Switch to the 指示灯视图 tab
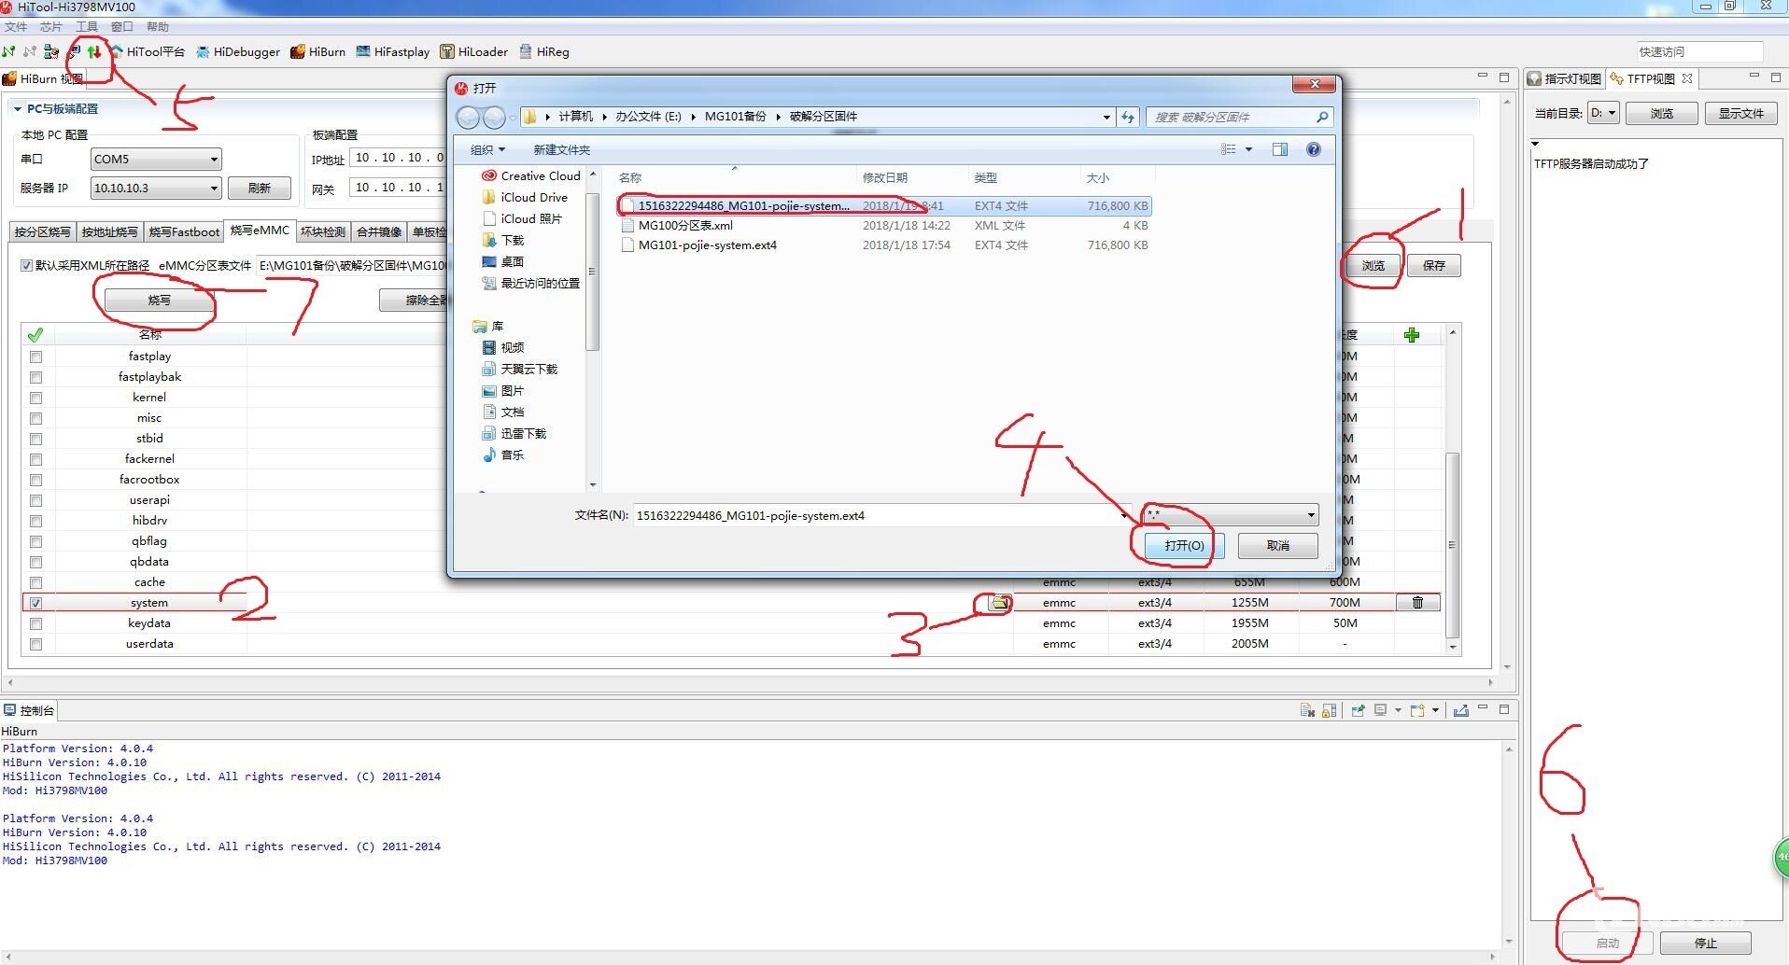This screenshot has width=1789, height=965. click(1565, 78)
